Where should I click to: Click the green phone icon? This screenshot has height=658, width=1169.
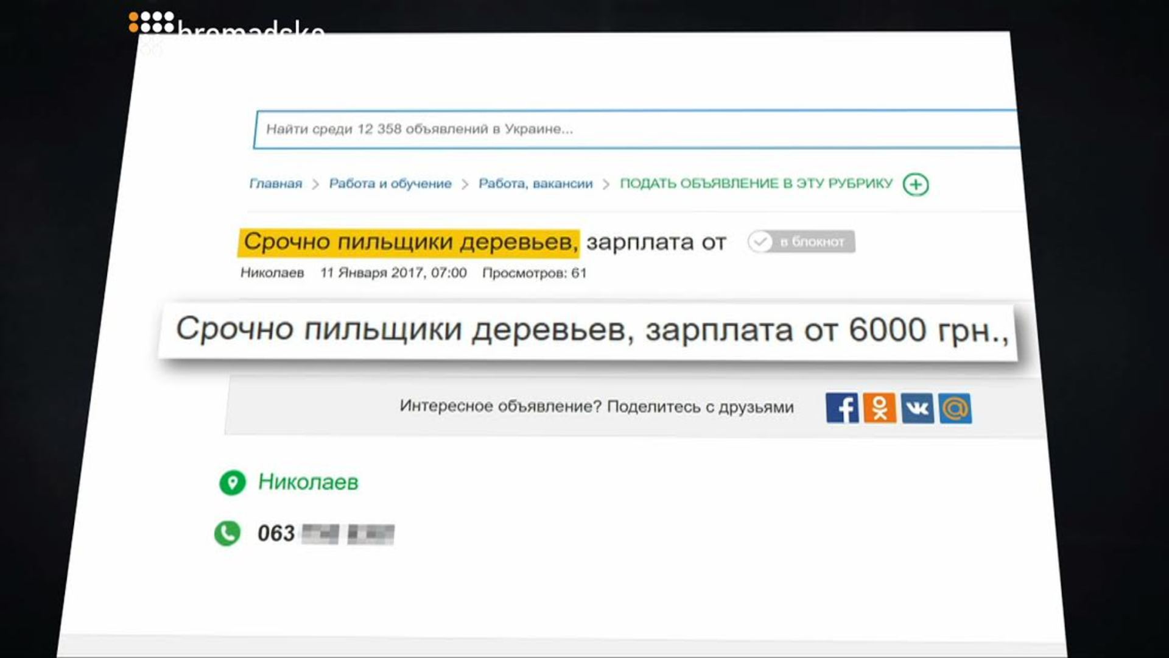(x=227, y=533)
